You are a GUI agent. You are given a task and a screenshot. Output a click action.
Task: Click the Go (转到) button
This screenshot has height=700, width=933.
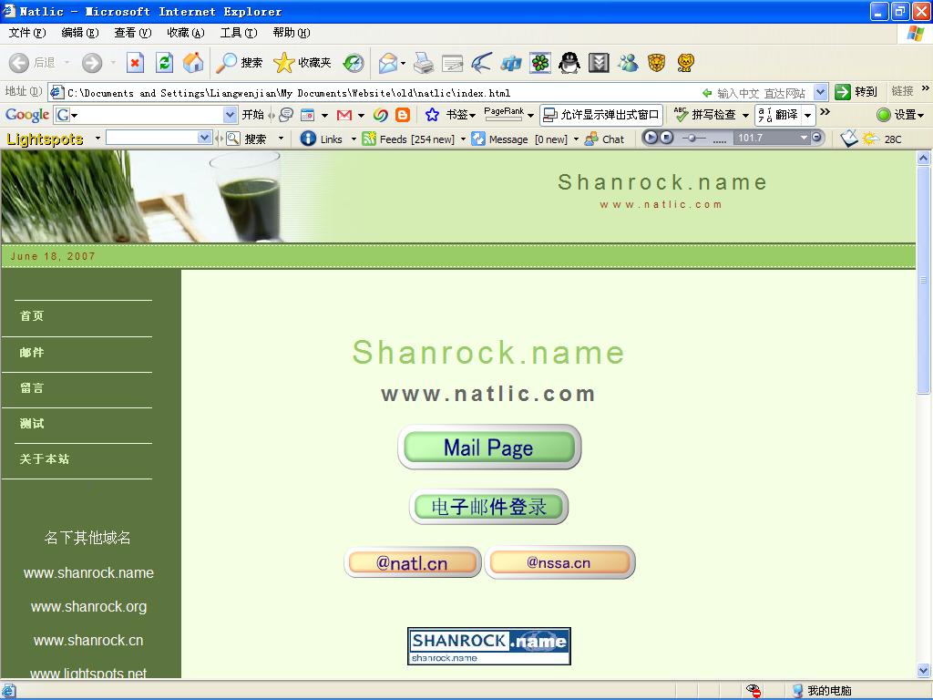click(x=856, y=92)
